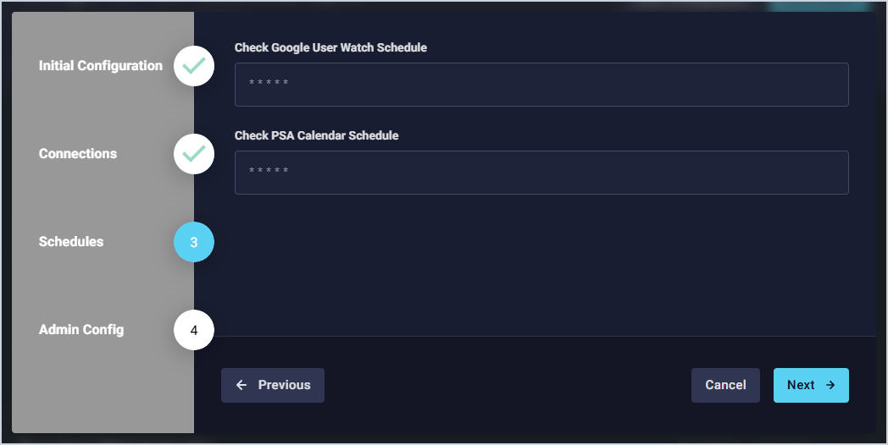Open the Initial Configuration step label

click(x=101, y=66)
